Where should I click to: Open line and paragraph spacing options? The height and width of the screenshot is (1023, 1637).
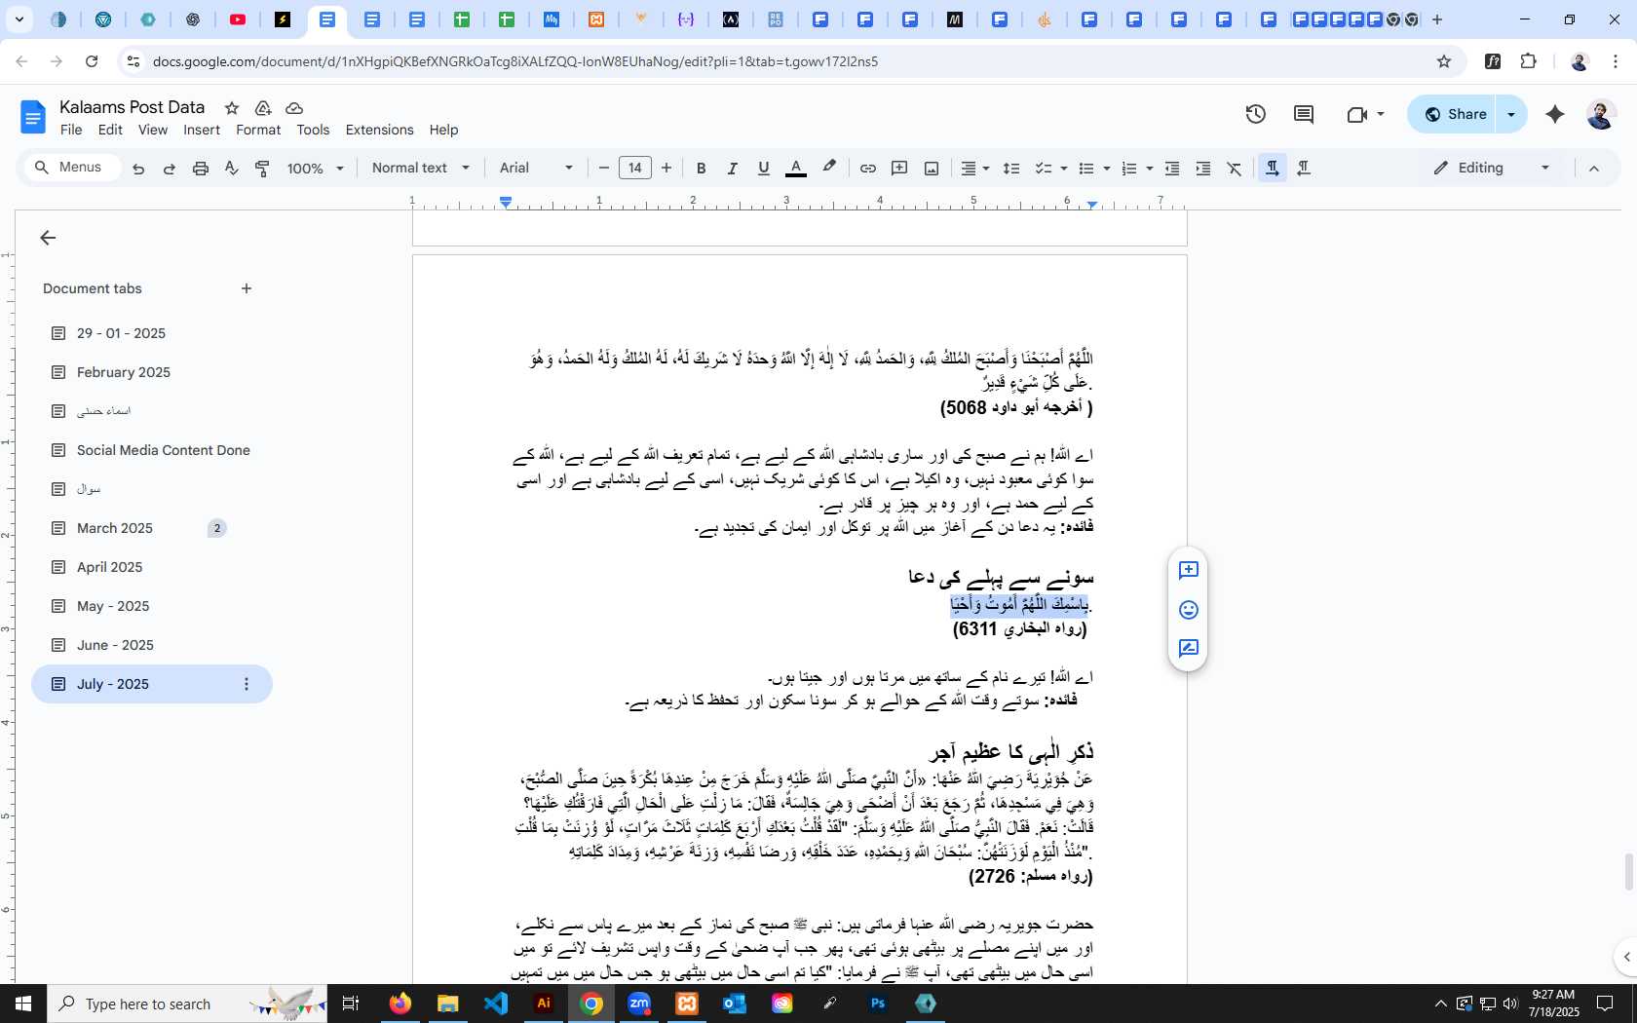1011,169
